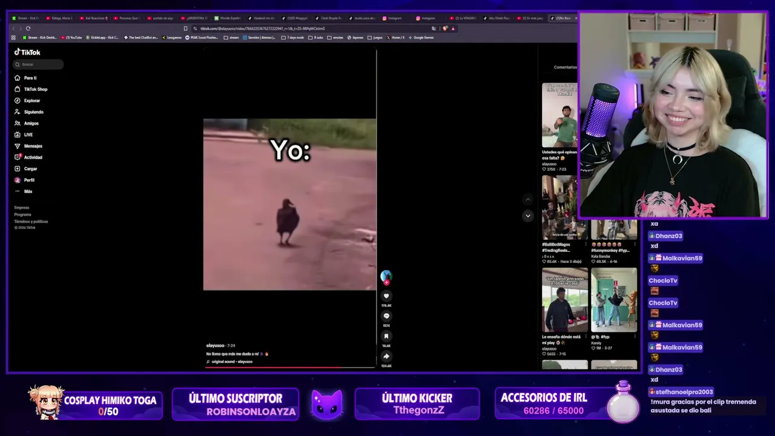Open the 'Un ladrón entrando' video thumbnail
Image resolution: width=775 pixels, height=436 pixels.
[565, 300]
